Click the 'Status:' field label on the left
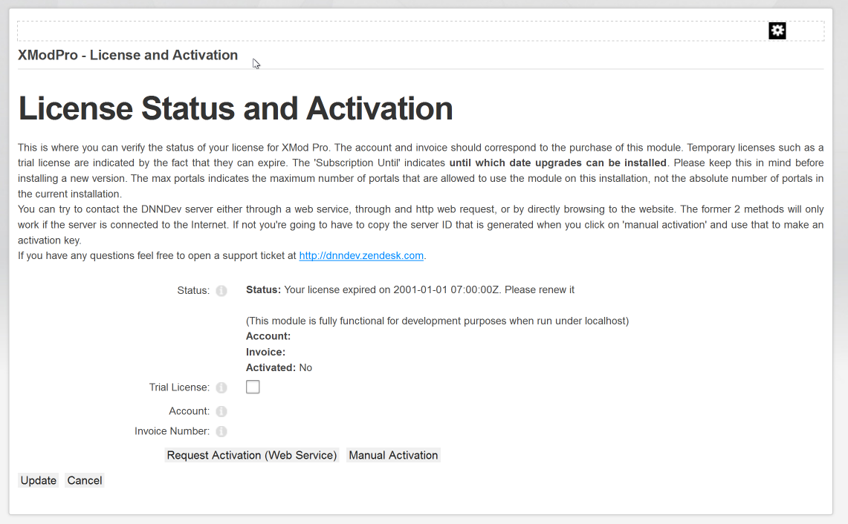Screen dimensions: 848x524 193,291
